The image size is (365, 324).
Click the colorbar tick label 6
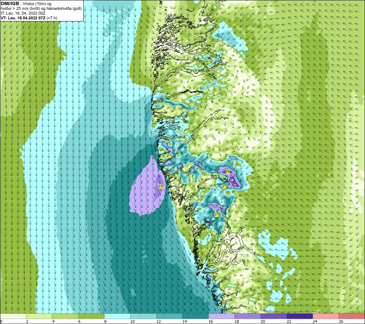[79, 321]
